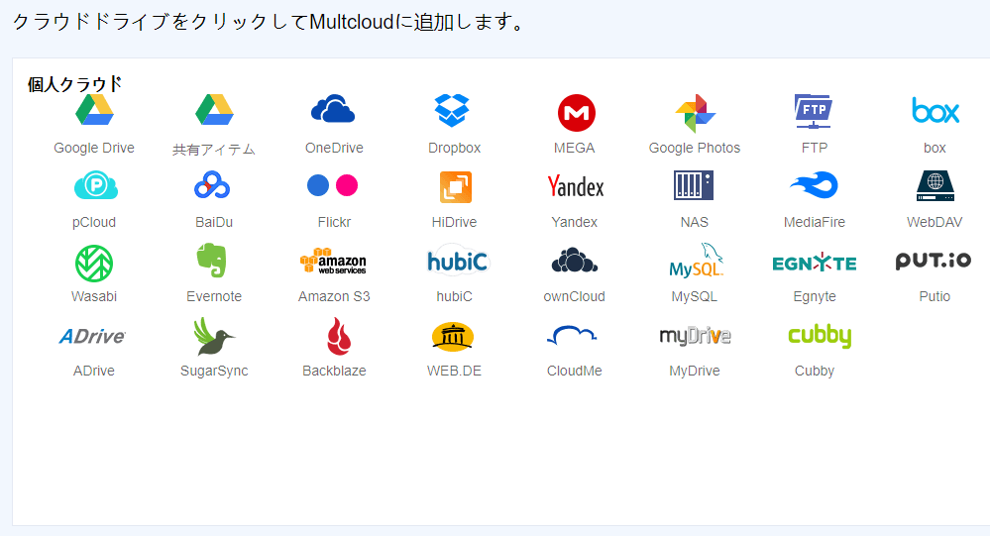Choose the ownCloud dark cloud icon

[575, 261]
